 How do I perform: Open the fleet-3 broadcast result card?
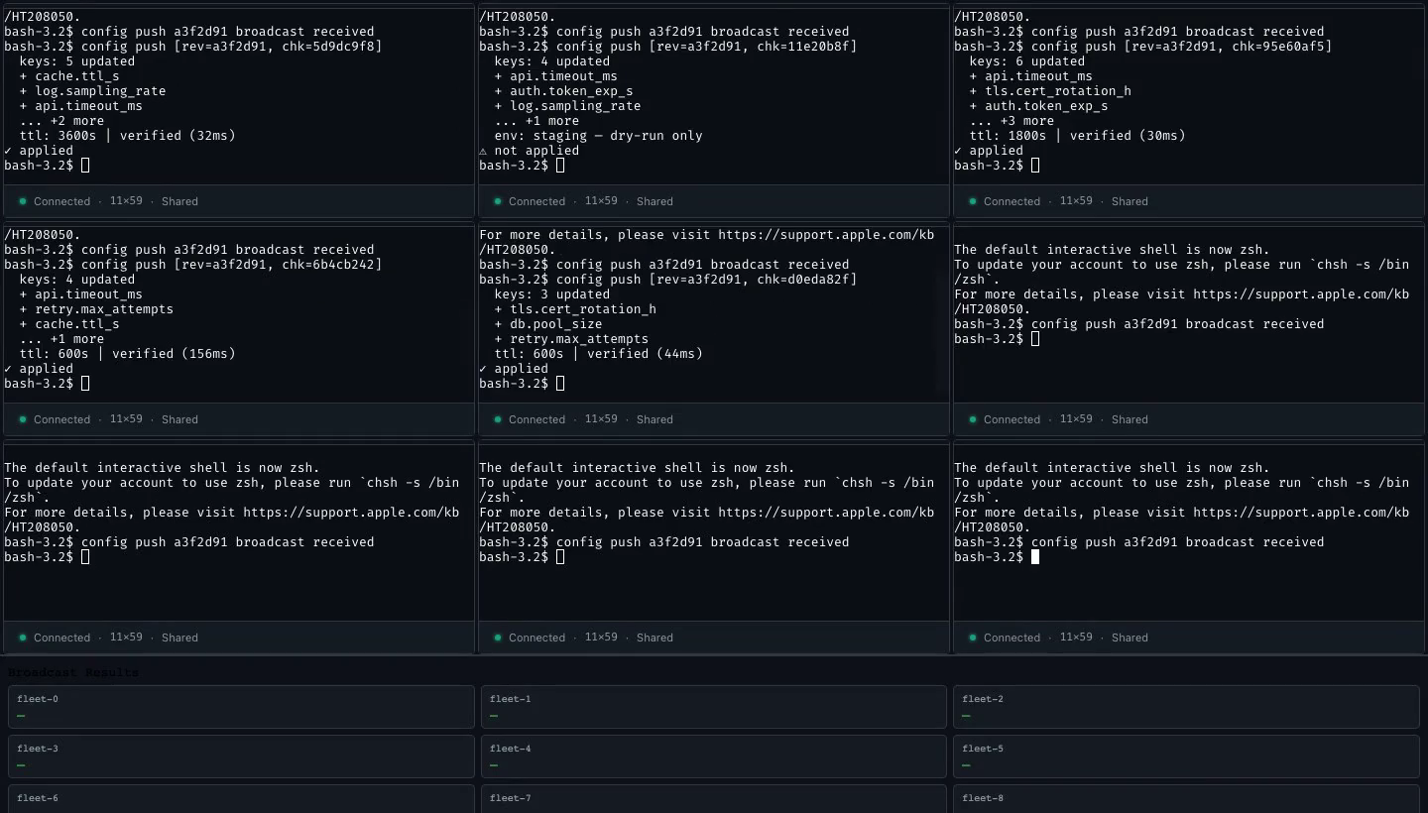pyautogui.click(x=241, y=756)
